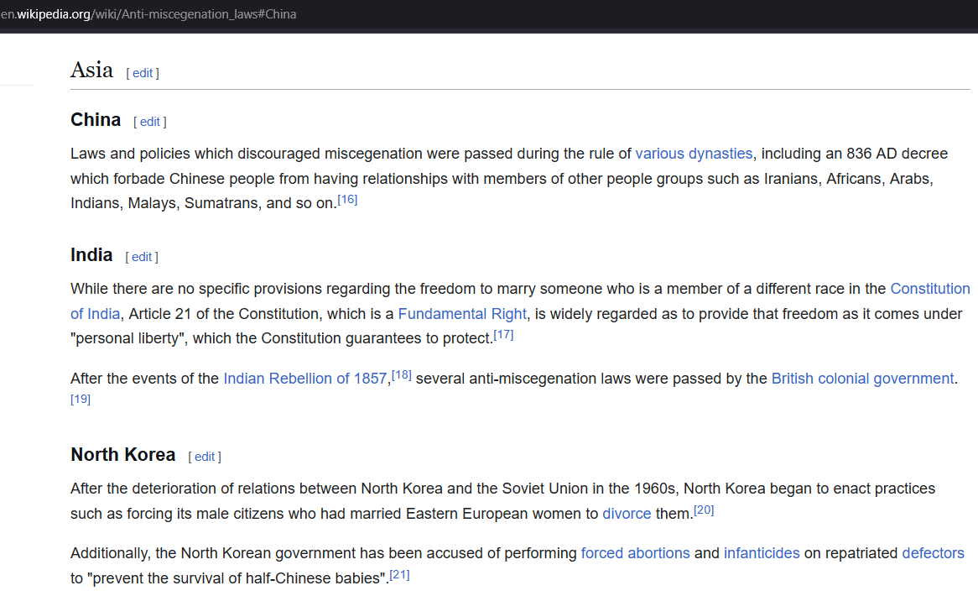Click the text '836 AD decree'
This screenshot has height=596, width=978.
pyautogui.click(x=897, y=154)
